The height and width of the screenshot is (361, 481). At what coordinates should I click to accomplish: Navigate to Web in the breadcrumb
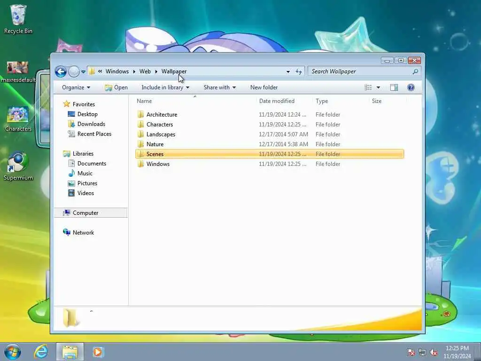click(x=145, y=71)
